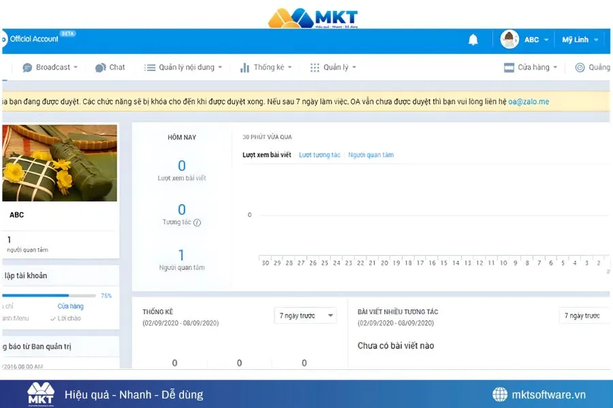This screenshot has height=408, width=613.
Task: Open the Quản lý nội dung dropdown menu
Action: 183,67
